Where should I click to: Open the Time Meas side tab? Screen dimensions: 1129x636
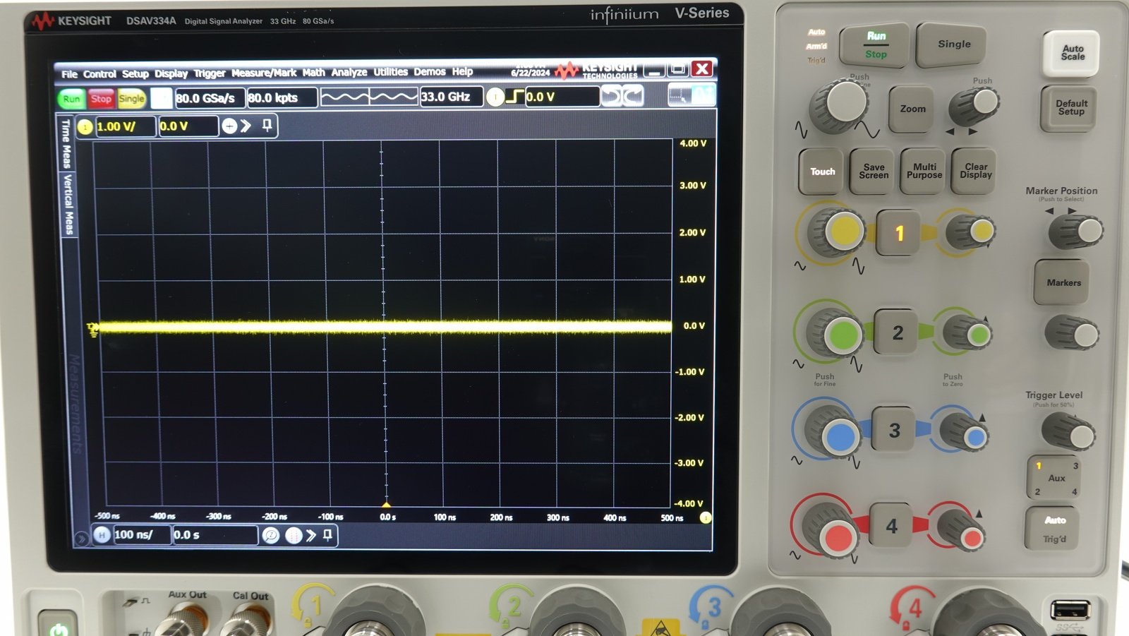[x=66, y=144]
